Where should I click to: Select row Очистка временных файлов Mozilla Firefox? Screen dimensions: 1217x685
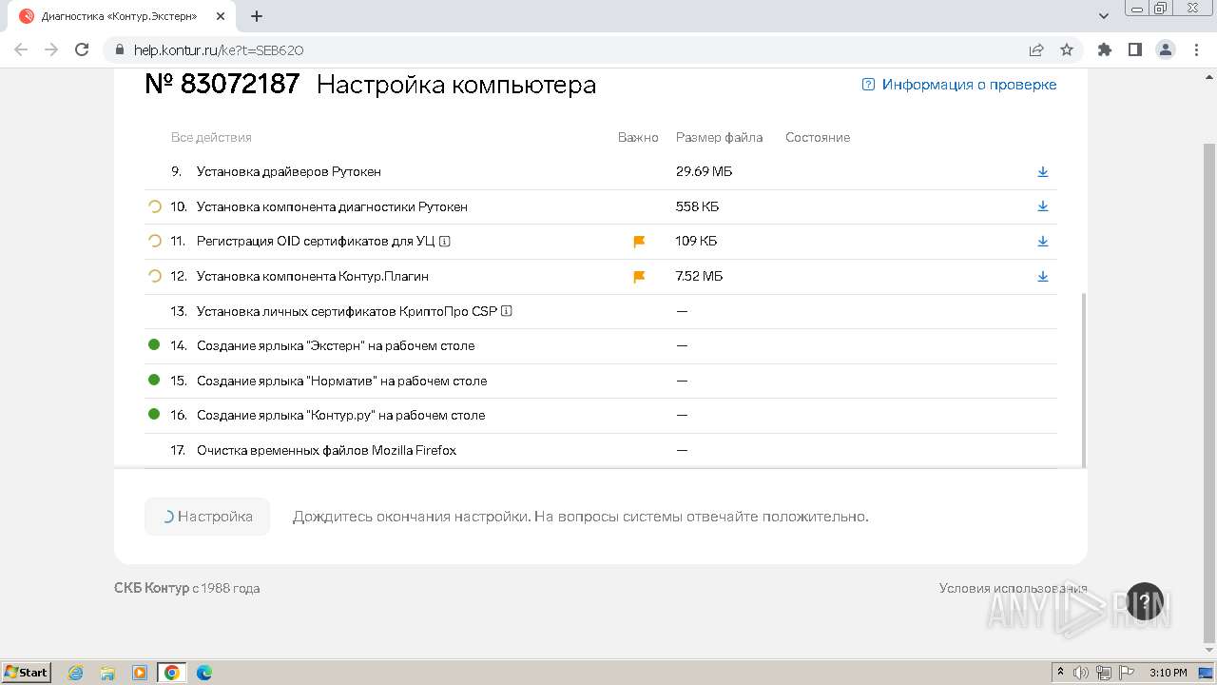(601, 450)
